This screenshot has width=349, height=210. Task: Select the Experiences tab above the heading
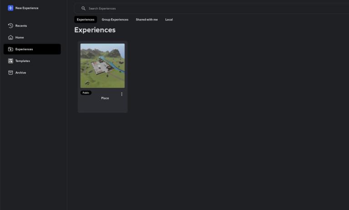coord(85,20)
